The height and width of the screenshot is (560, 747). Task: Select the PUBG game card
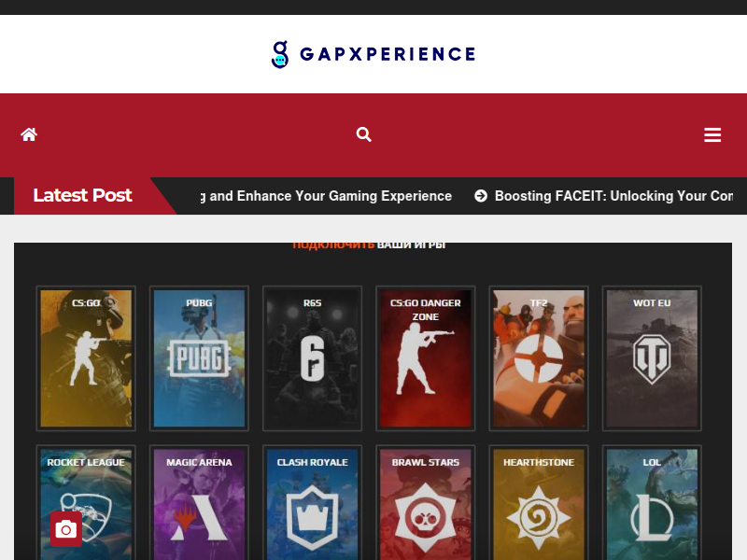click(199, 358)
